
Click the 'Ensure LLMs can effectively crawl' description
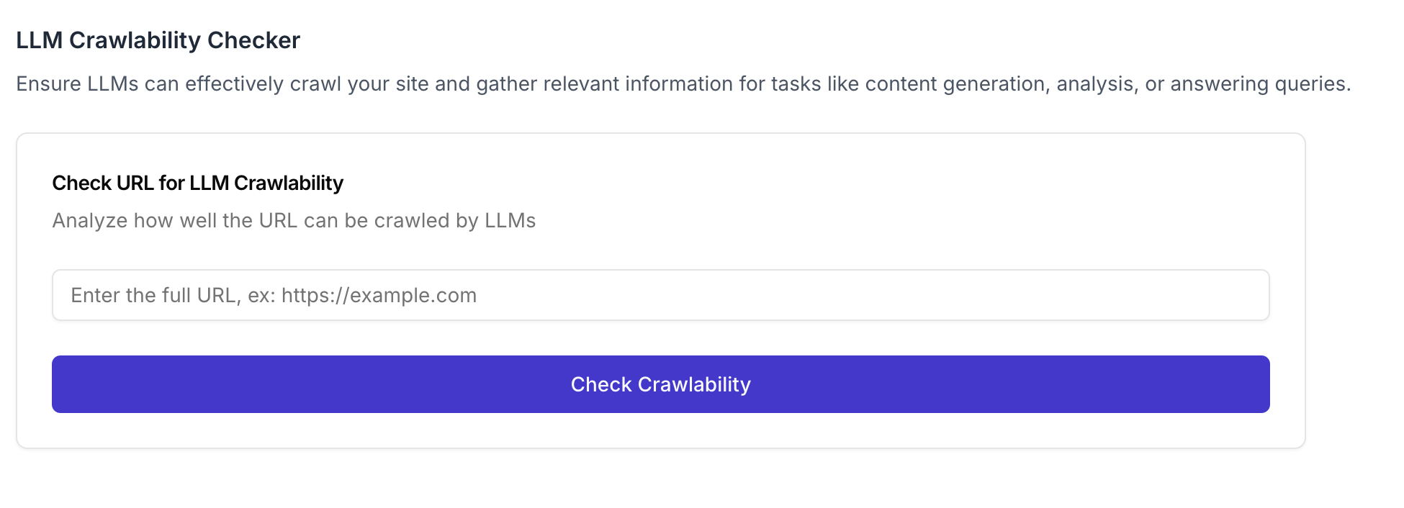[x=683, y=84]
